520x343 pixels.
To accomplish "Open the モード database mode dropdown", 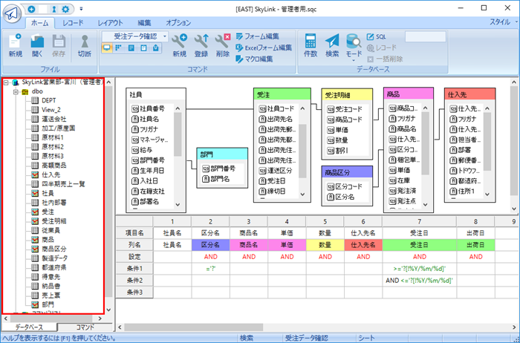I will (354, 48).
